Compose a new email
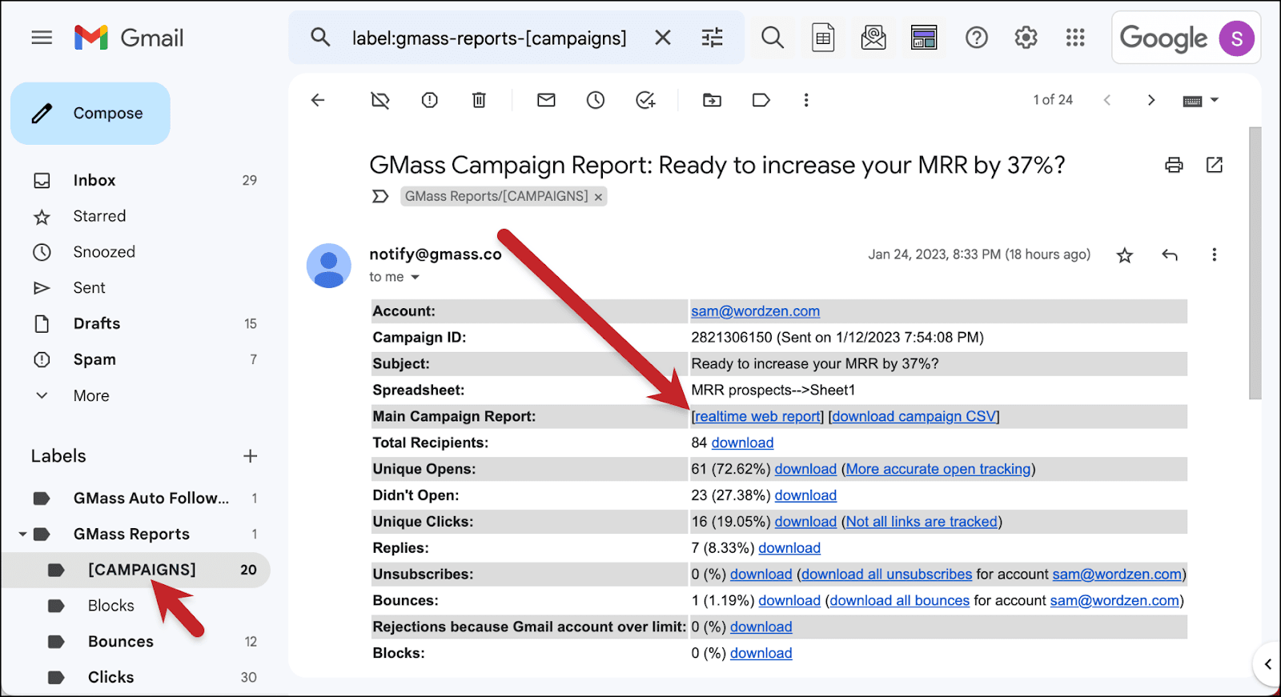The height and width of the screenshot is (697, 1281). [90, 114]
